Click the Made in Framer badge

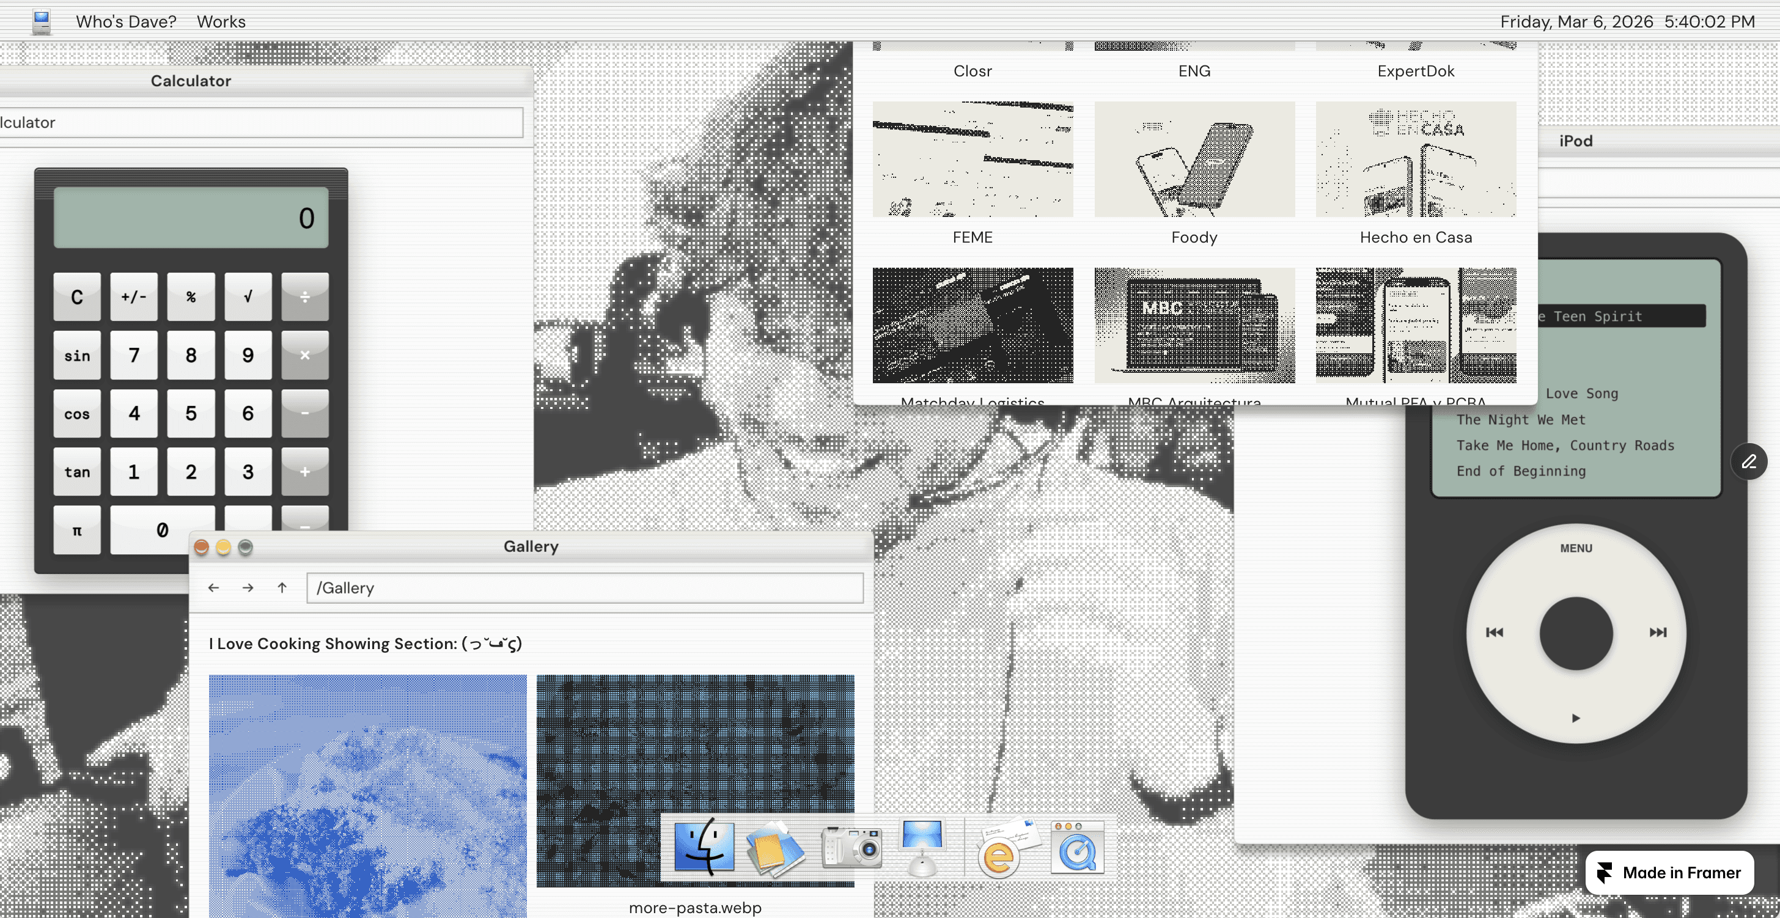(1669, 872)
